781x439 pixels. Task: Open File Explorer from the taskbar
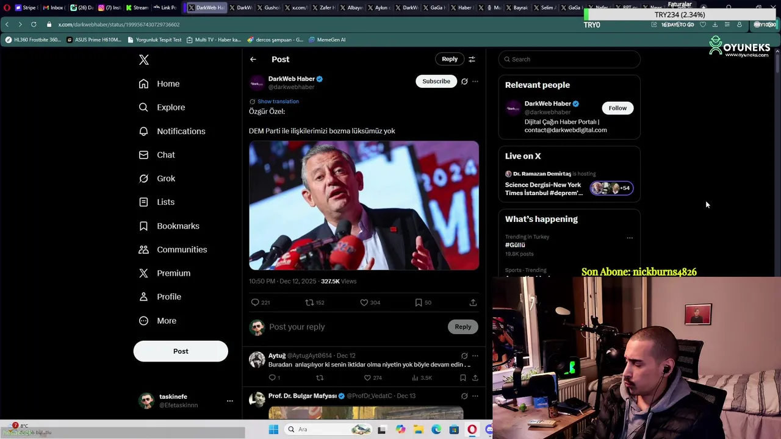pos(419,429)
